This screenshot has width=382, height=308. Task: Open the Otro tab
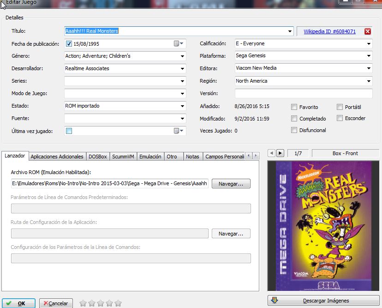(x=173, y=157)
